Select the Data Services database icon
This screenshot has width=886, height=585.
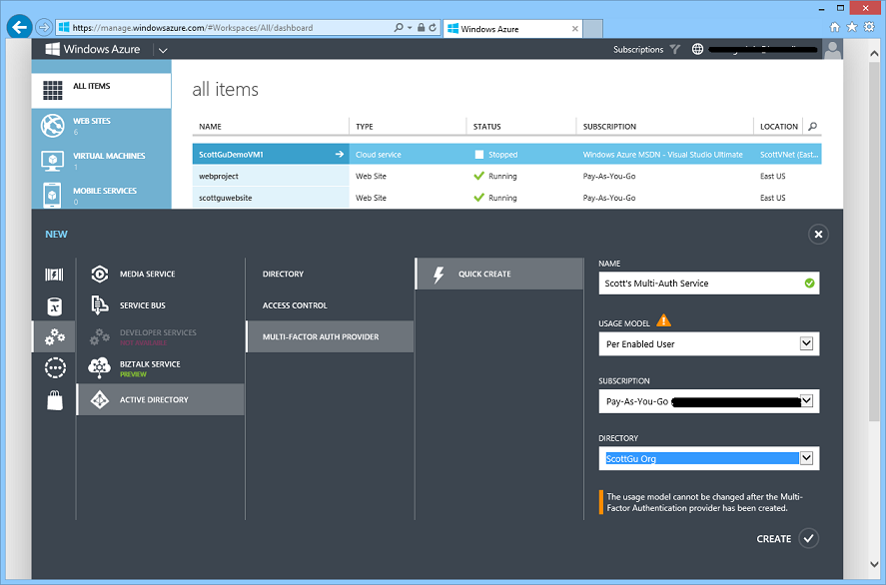[x=54, y=306]
